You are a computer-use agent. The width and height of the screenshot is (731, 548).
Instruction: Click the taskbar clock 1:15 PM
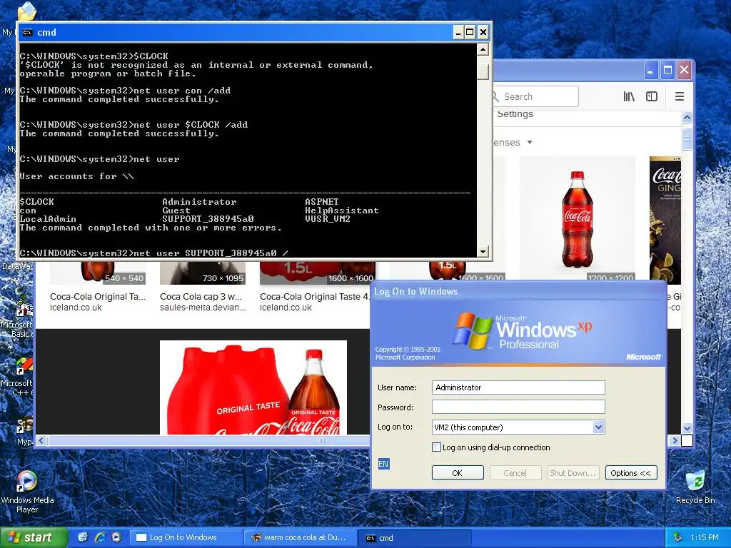705,537
